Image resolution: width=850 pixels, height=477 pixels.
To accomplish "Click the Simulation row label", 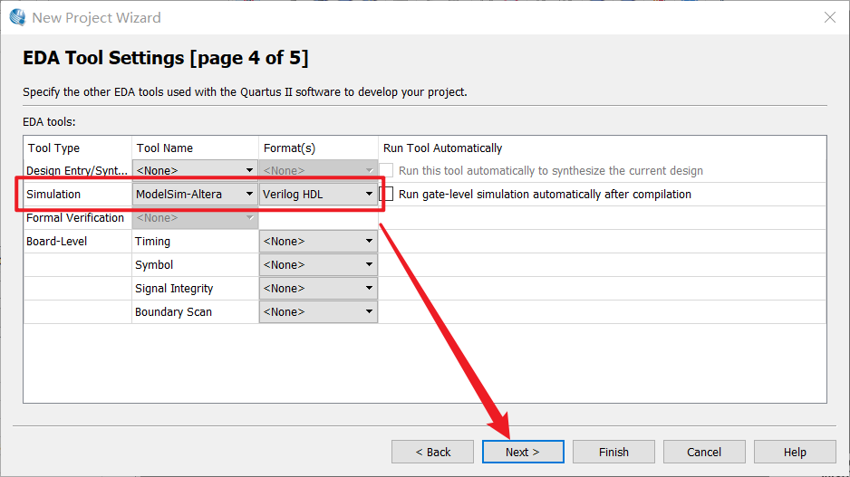I will [x=53, y=194].
